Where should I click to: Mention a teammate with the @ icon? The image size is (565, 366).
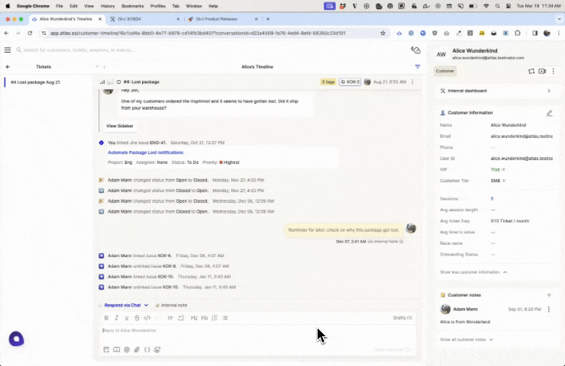tap(127, 349)
